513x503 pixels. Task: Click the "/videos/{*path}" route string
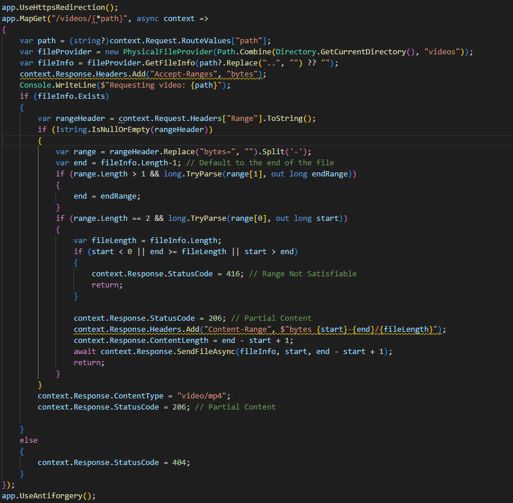click(x=89, y=19)
